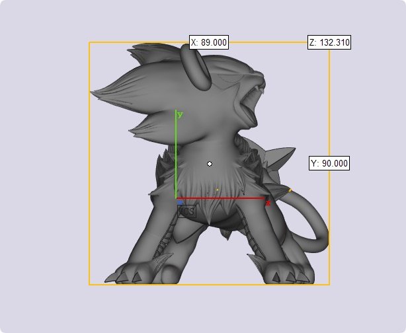Image resolution: width=406 pixels, height=333 pixels.
Task: Click the Y: 90.000 dimension label
Action: coord(329,163)
